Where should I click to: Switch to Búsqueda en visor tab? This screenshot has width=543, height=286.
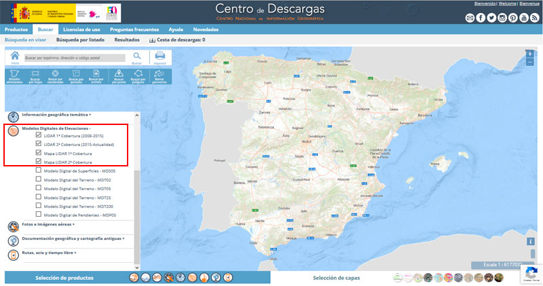click(x=25, y=40)
